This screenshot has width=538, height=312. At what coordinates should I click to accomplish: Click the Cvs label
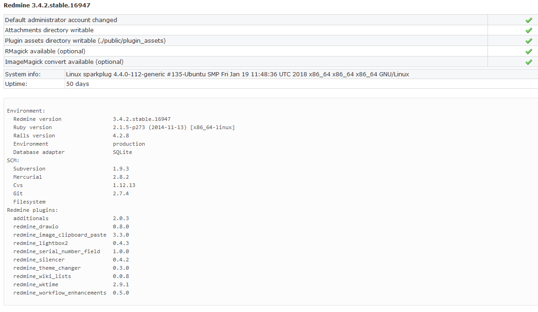pyautogui.click(x=18, y=185)
